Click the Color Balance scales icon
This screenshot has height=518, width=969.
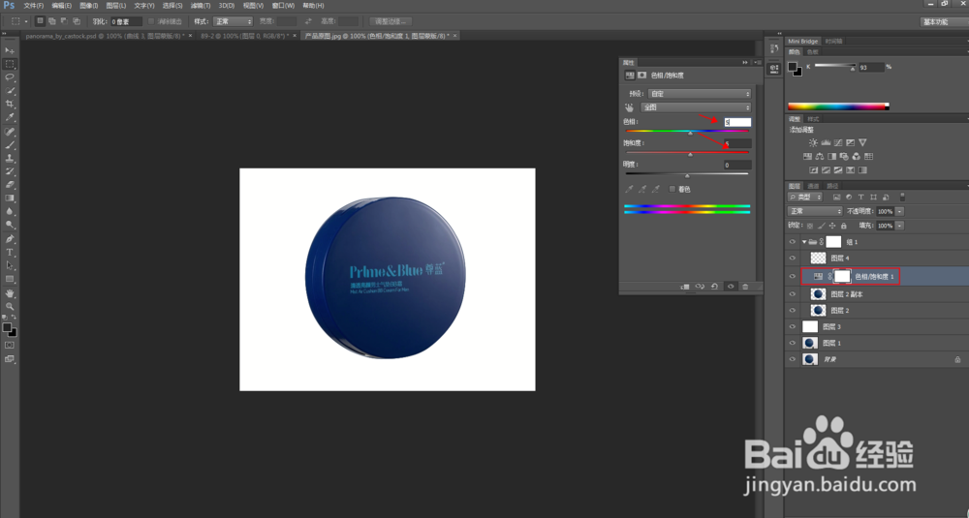[x=820, y=156]
